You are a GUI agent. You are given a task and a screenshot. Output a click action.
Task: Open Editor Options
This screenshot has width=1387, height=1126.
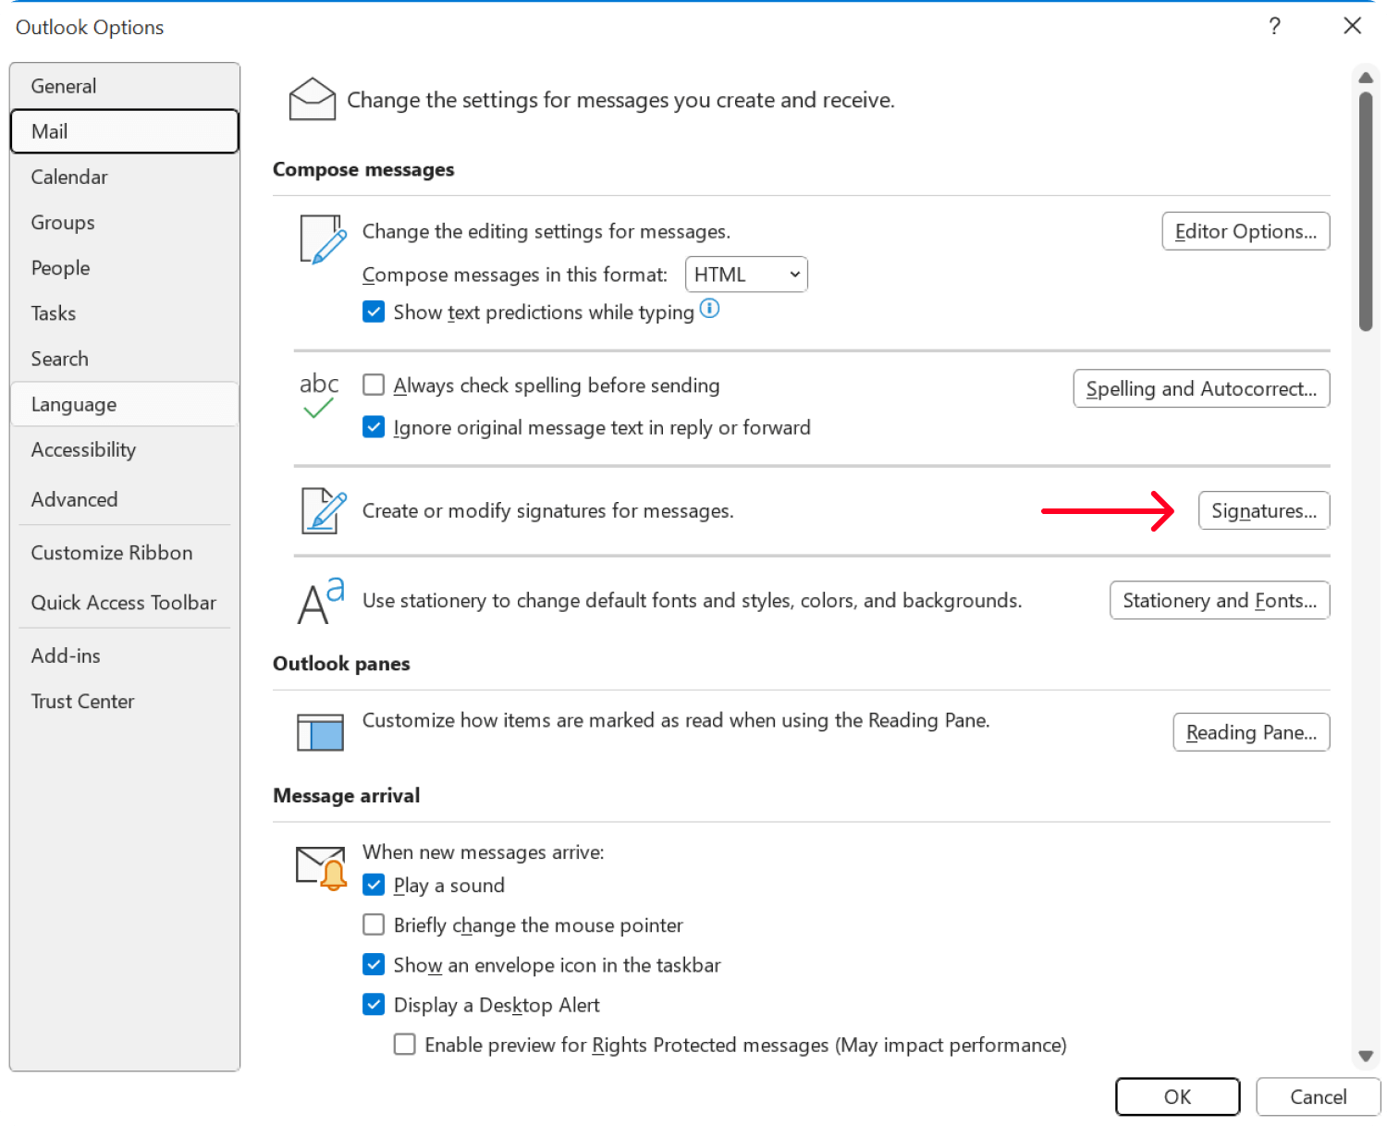[1245, 231]
